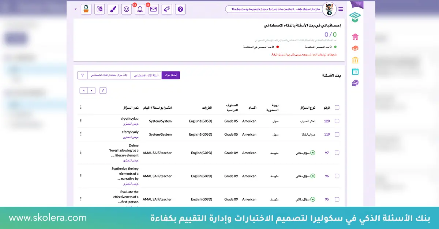Open kebab menu for question 119 row
439x229 pixels.
coord(81,134)
